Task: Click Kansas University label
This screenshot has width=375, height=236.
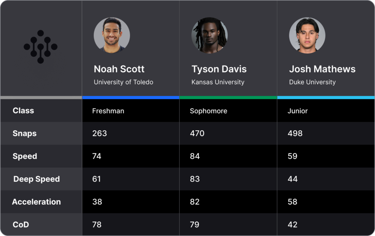Action: click(x=218, y=82)
